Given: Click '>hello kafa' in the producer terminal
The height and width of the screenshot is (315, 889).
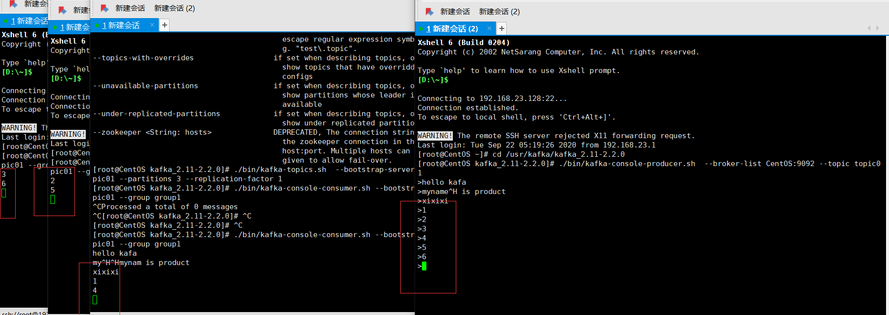Looking at the screenshot, I should click(442, 182).
